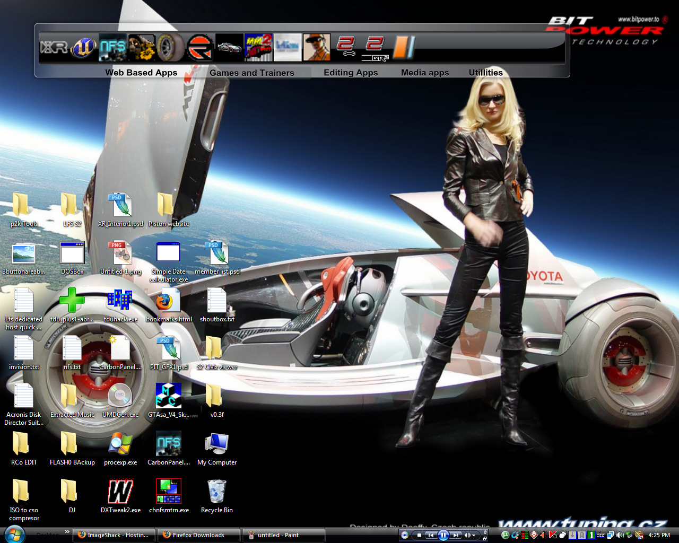Select the Games and Trainers tab
The width and height of the screenshot is (679, 543).
(x=252, y=73)
